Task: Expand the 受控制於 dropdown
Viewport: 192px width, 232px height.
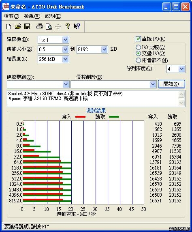Action: point(153,84)
